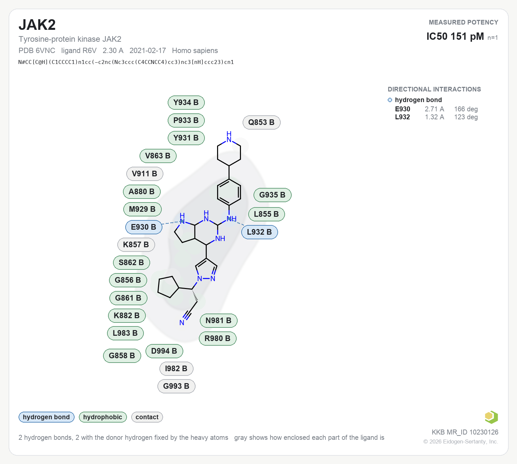Click the ligand R6V label
This screenshot has height=464, width=517.
pos(79,50)
